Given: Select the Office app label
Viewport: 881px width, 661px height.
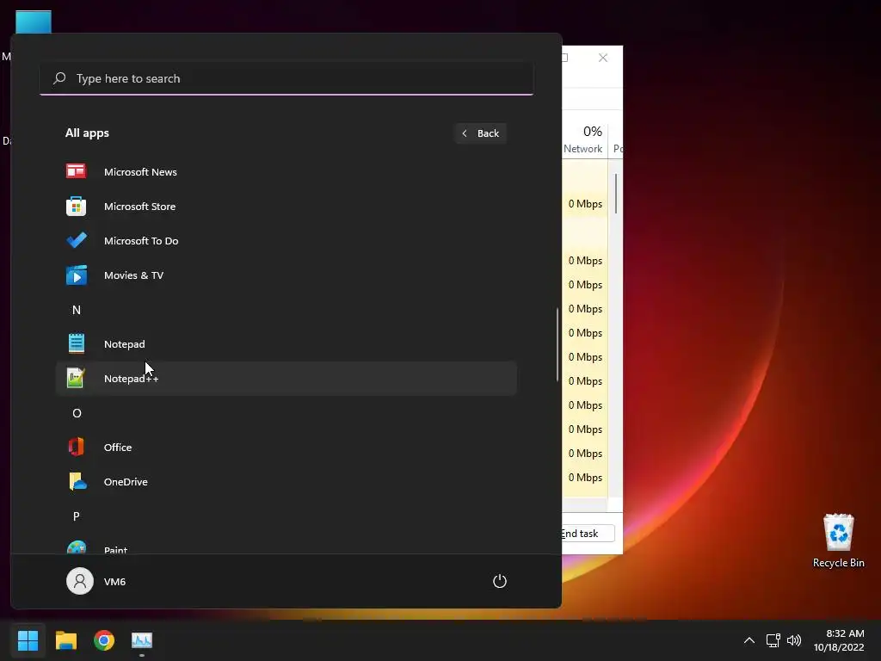Looking at the screenshot, I should tap(118, 448).
